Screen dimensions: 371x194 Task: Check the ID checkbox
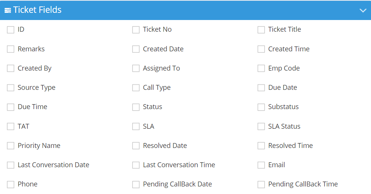click(x=11, y=30)
